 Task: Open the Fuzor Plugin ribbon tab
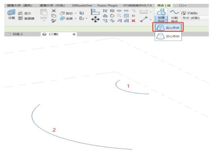pos(108,6)
